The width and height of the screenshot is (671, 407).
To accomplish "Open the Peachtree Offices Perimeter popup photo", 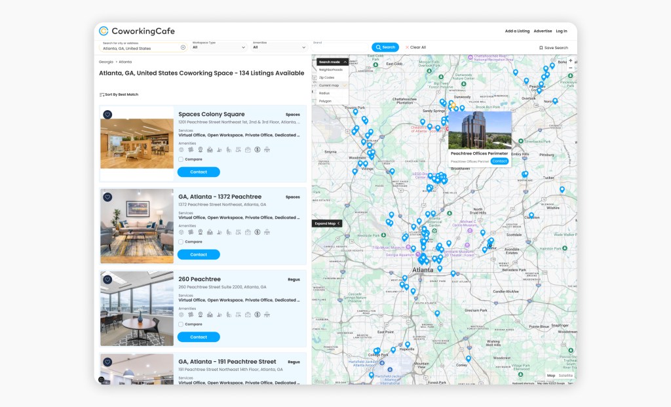I will pyautogui.click(x=480, y=130).
